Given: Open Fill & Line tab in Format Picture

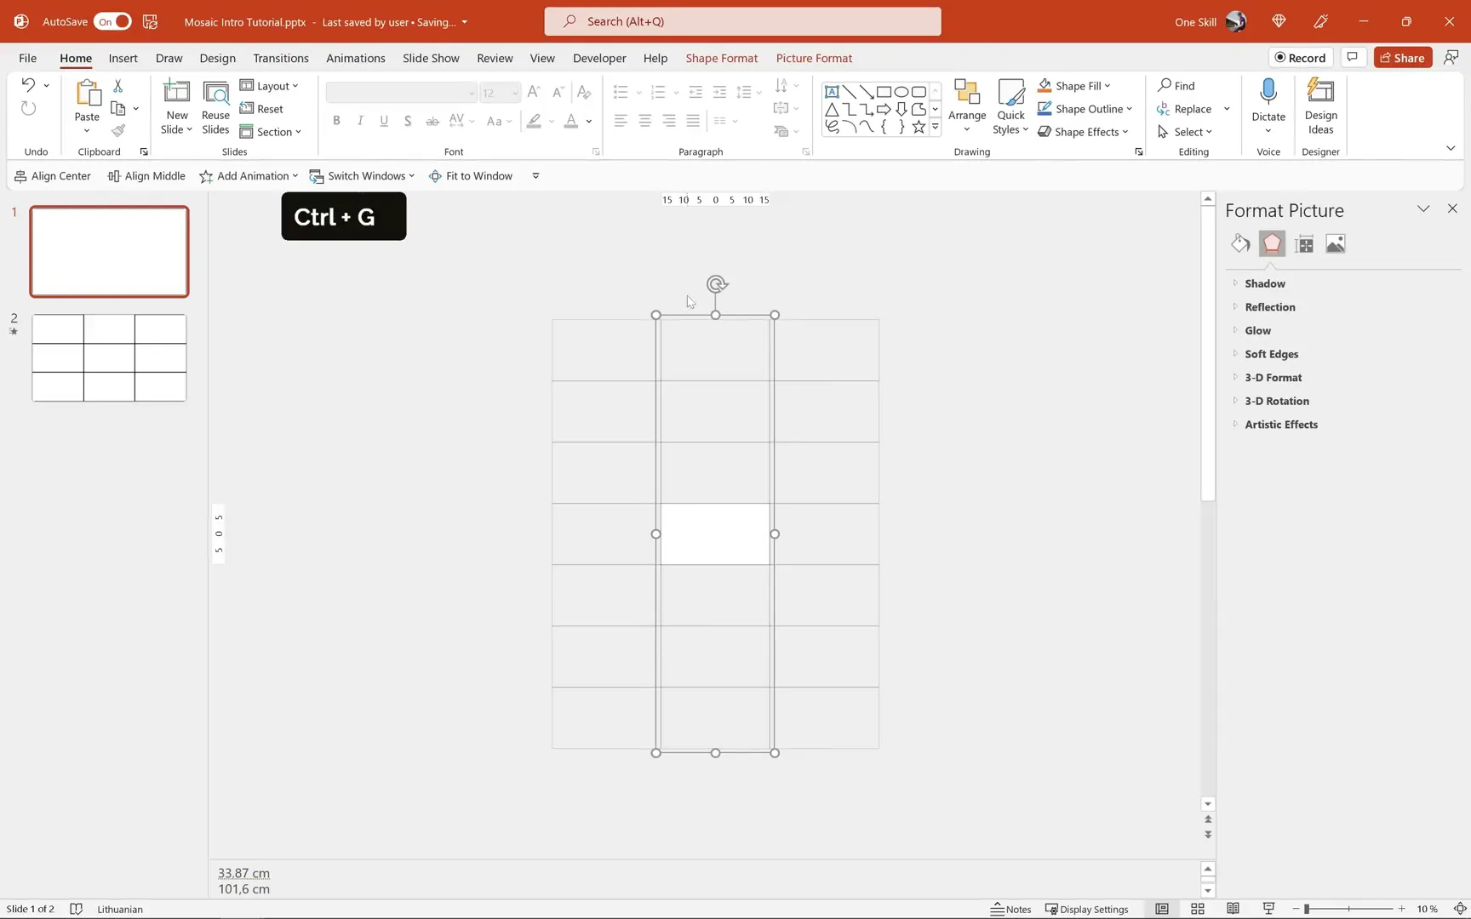Looking at the screenshot, I should 1240,244.
